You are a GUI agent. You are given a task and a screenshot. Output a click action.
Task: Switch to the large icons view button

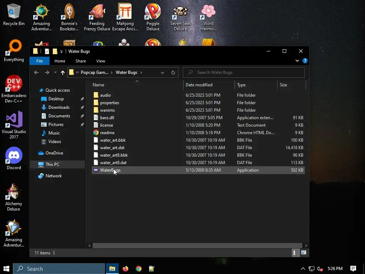pos(304,253)
